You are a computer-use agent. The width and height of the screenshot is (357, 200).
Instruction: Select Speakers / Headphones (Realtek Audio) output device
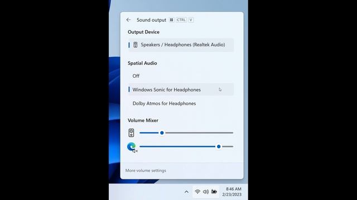click(x=181, y=45)
